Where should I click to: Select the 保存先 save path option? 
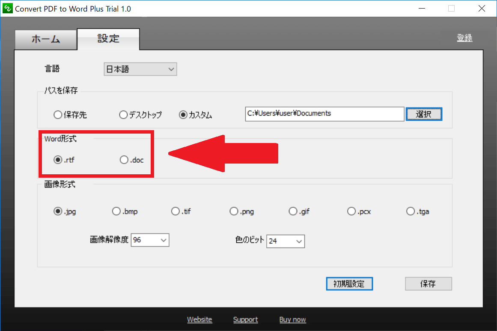coord(58,114)
